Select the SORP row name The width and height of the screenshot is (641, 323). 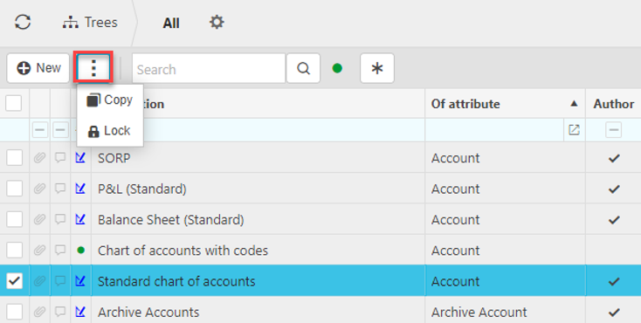pyautogui.click(x=114, y=158)
